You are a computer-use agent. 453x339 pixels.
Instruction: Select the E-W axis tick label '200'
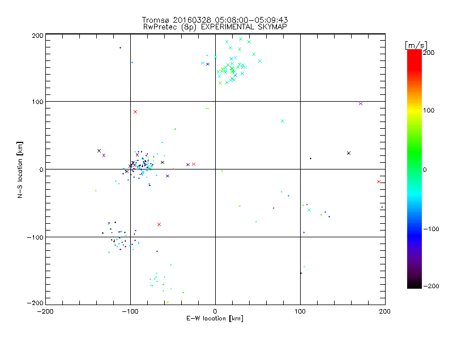point(385,311)
